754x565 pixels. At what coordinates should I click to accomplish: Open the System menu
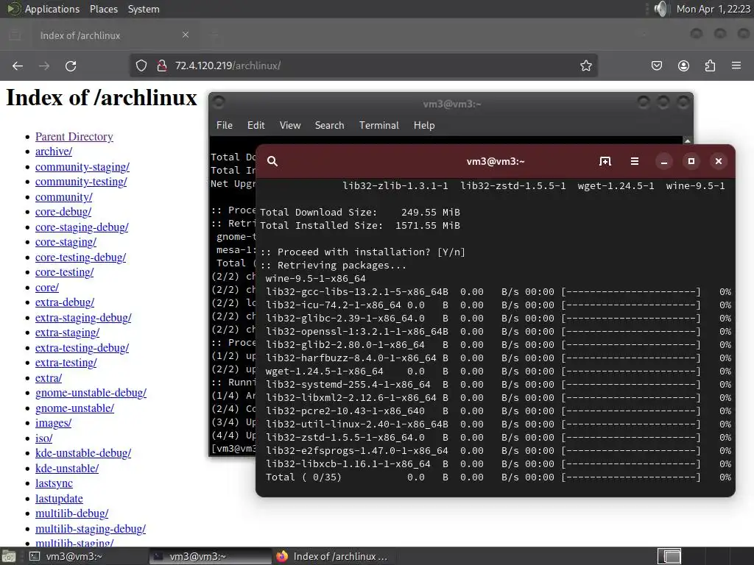click(x=144, y=9)
